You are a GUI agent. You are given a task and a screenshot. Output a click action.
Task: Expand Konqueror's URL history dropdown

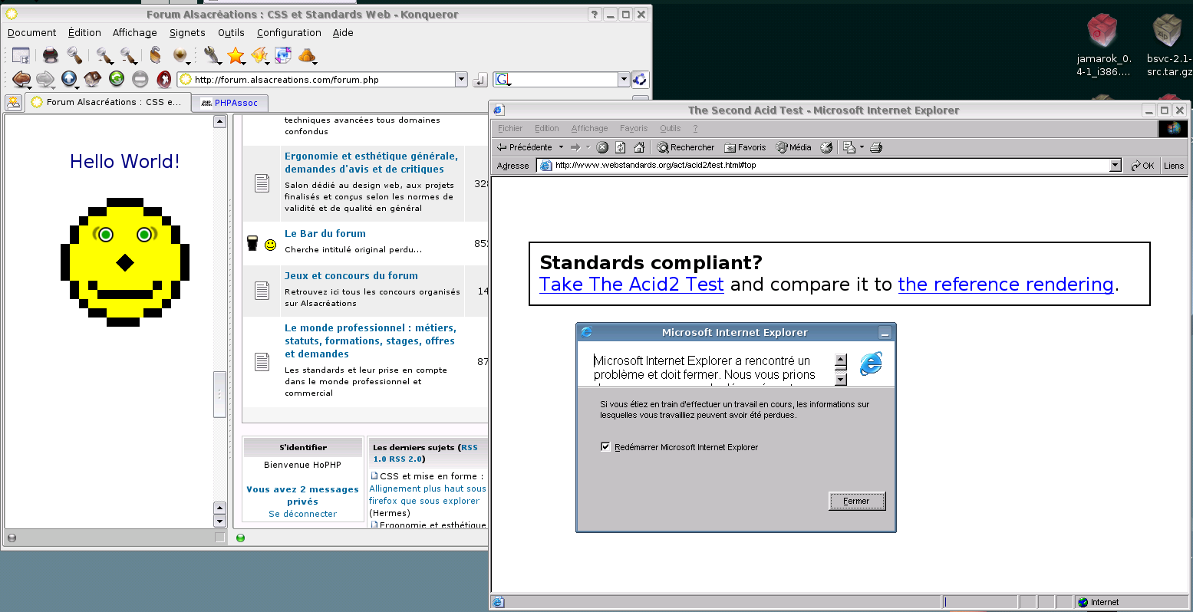[461, 79]
